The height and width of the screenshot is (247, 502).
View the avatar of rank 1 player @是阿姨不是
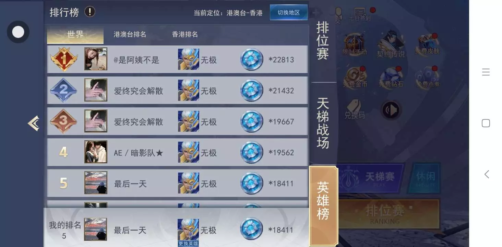pyautogui.click(x=96, y=59)
